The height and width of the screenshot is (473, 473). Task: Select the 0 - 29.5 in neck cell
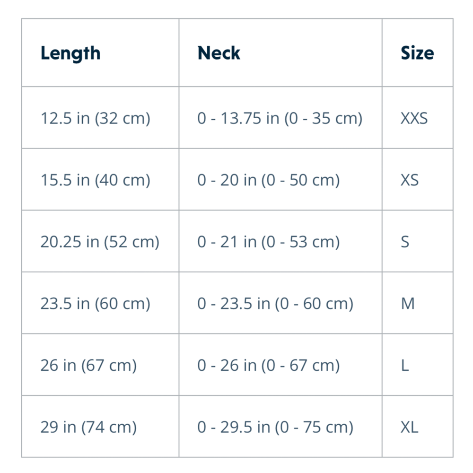(x=275, y=427)
